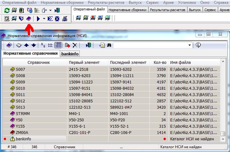Toggle the table details view button
Image resolution: width=230 pixels, height=152 pixels.
point(58,45)
